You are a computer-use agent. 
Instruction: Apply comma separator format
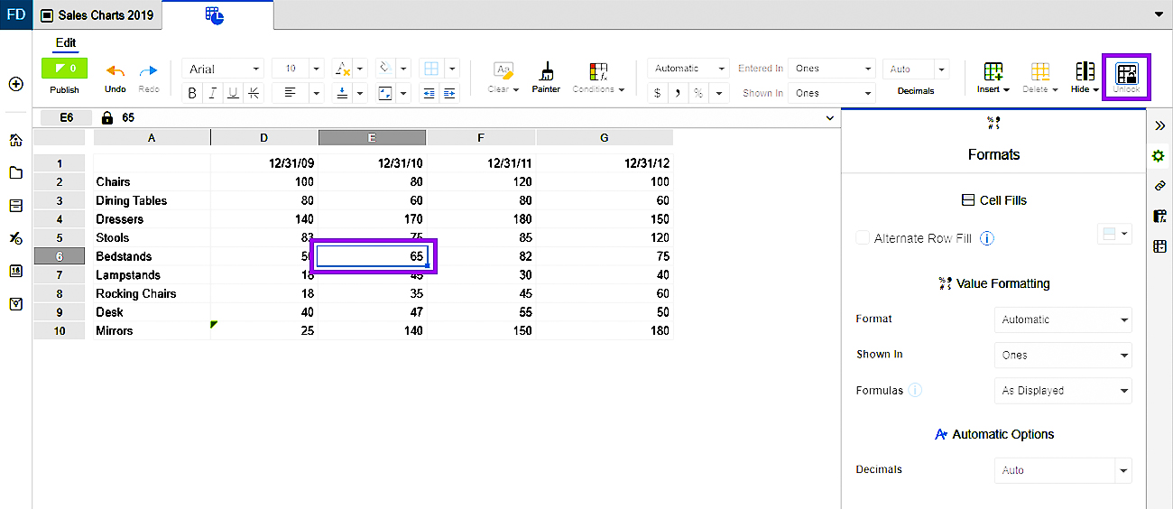coord(677,93)
